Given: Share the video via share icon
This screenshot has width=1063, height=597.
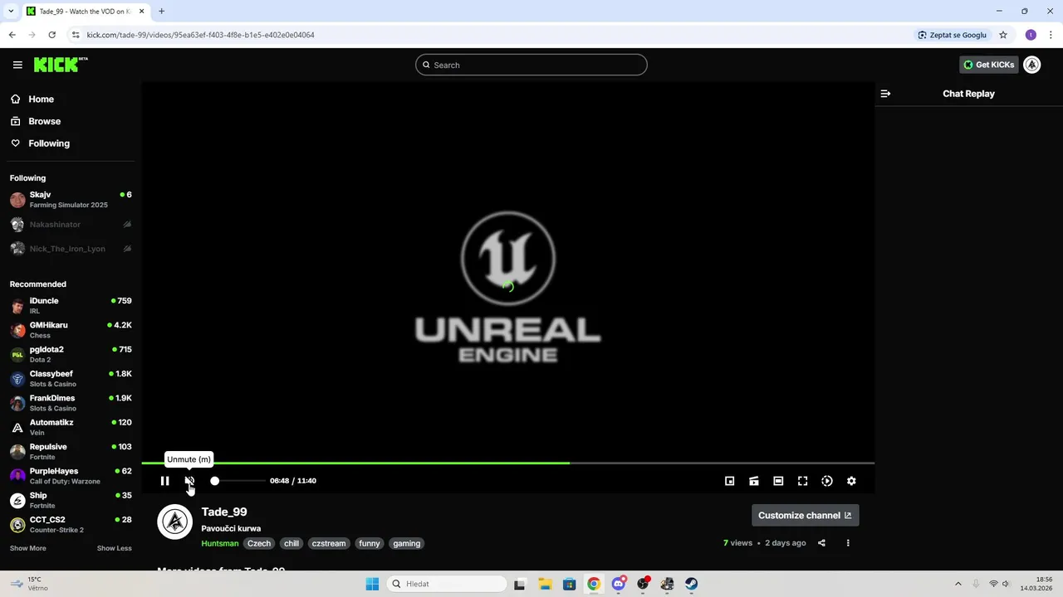Looking at the screenshot, I should click(821, 543).
